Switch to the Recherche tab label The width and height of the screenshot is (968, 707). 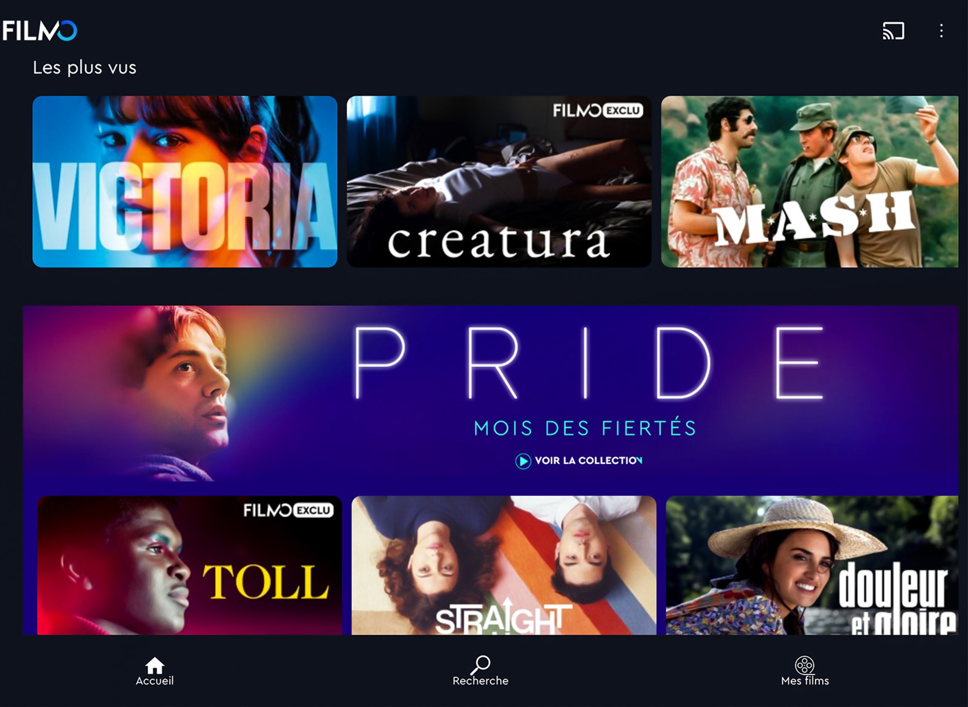point(480,681)
